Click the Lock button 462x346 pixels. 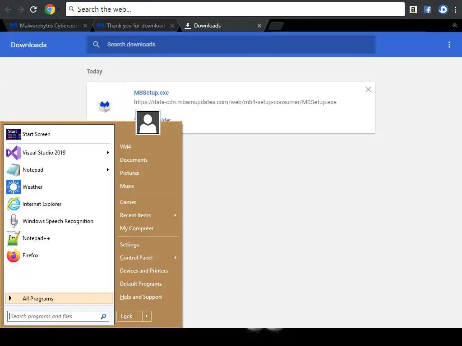point(129,316)
